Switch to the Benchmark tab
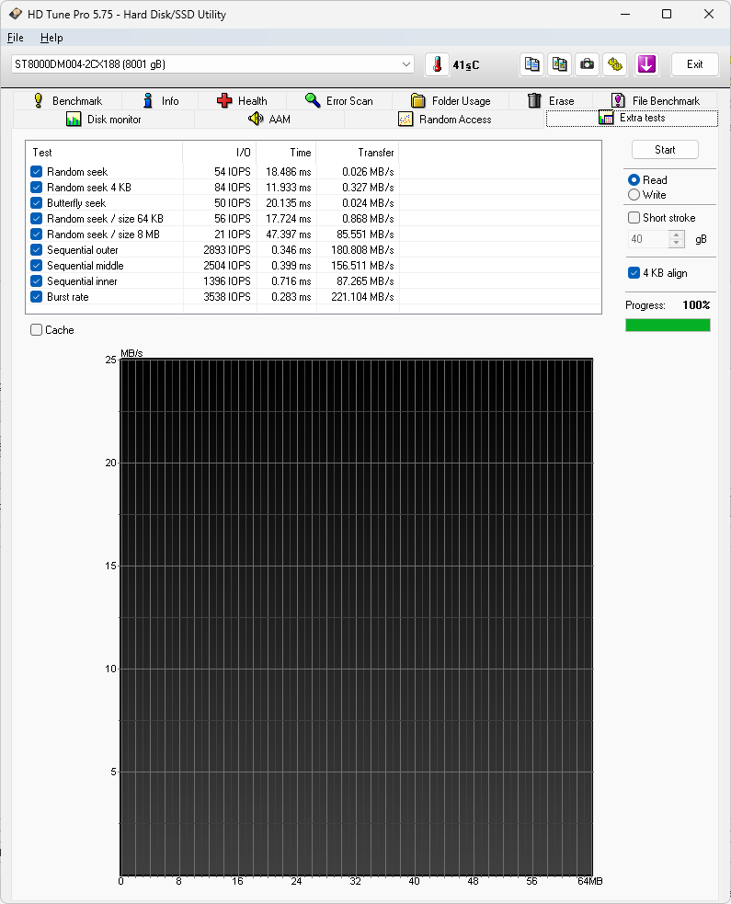This screenshot has height=904, width=731. tap(67, 101)
